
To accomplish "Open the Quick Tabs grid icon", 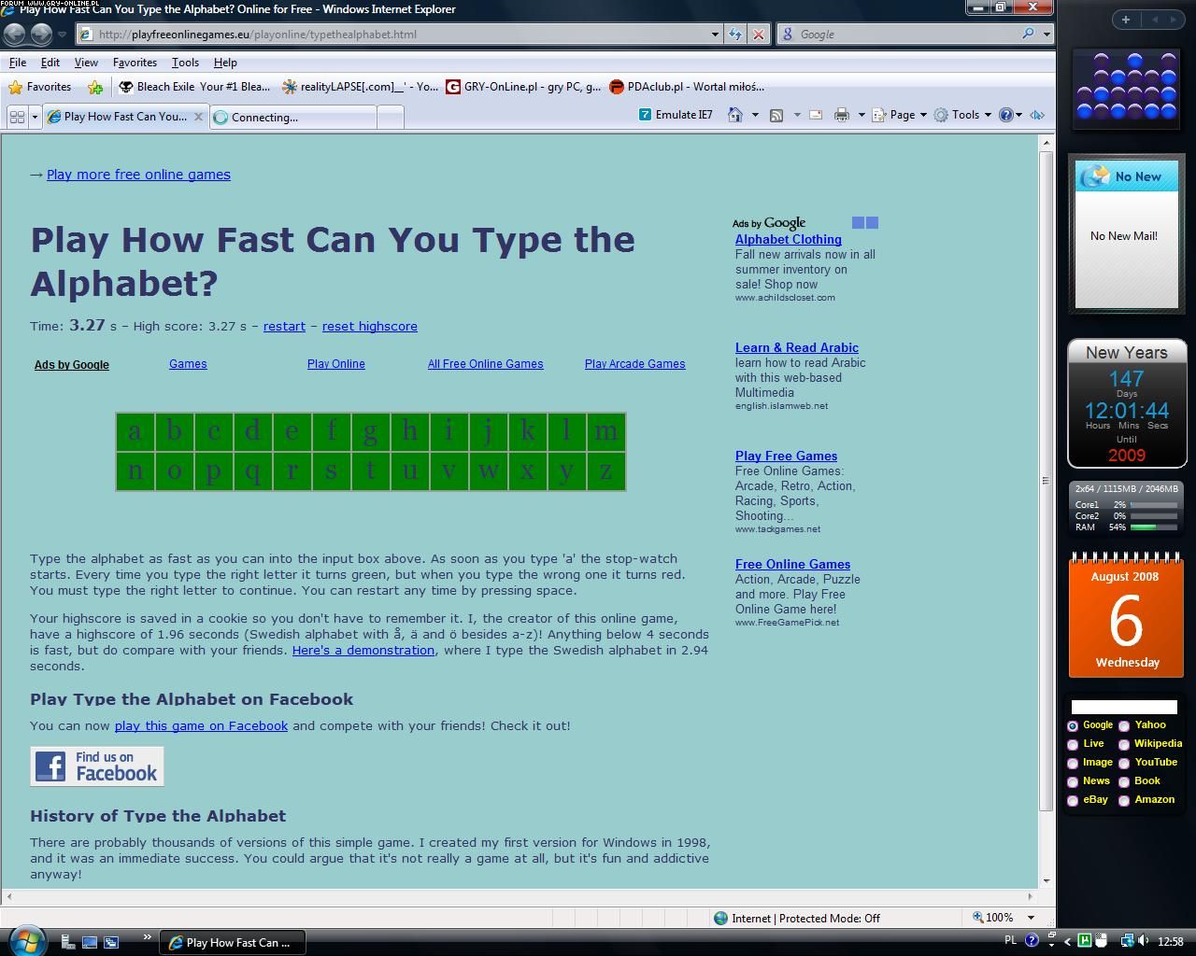I will click(17, 117).
